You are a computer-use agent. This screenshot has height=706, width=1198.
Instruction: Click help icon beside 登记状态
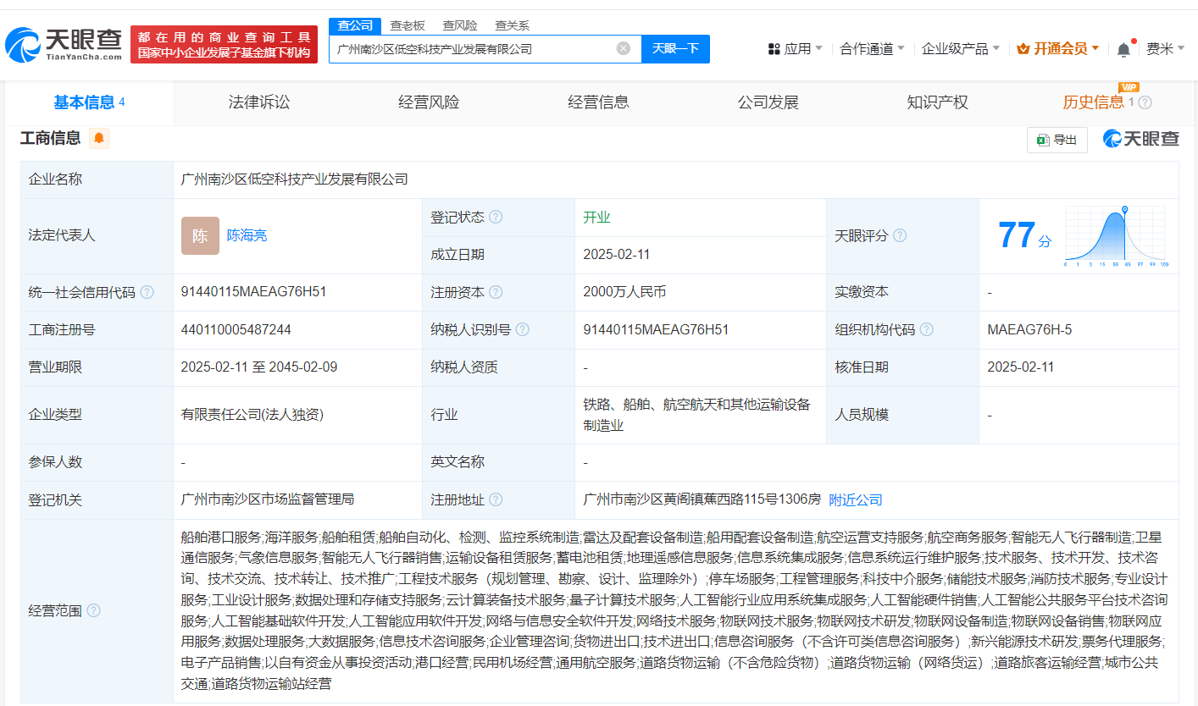(x=496, y=217)
